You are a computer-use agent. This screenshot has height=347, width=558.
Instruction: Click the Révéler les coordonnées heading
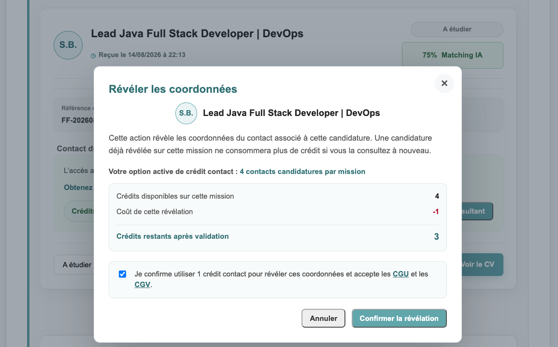point(173,89)
